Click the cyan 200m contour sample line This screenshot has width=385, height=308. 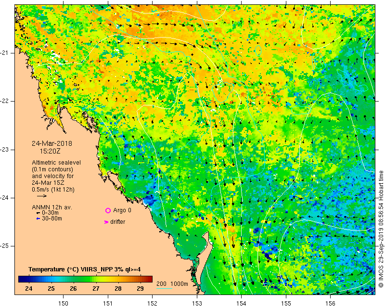(x=164, y=288)
